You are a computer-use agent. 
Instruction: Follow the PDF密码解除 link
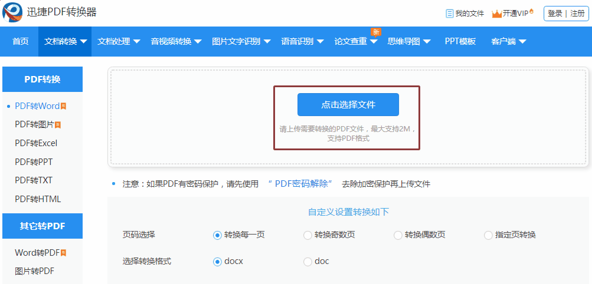click(x=300, y=184)
